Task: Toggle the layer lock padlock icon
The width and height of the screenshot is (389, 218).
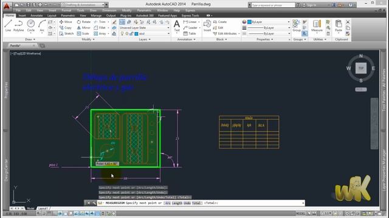Action: point(131,33)
